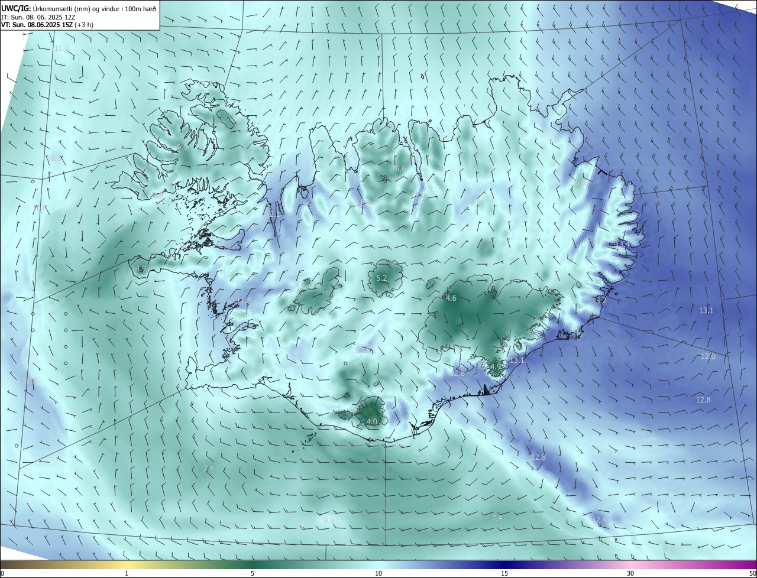Screen dimensions: 757x578
Task: Click the 12.4 value label
Action: [600, 519]
